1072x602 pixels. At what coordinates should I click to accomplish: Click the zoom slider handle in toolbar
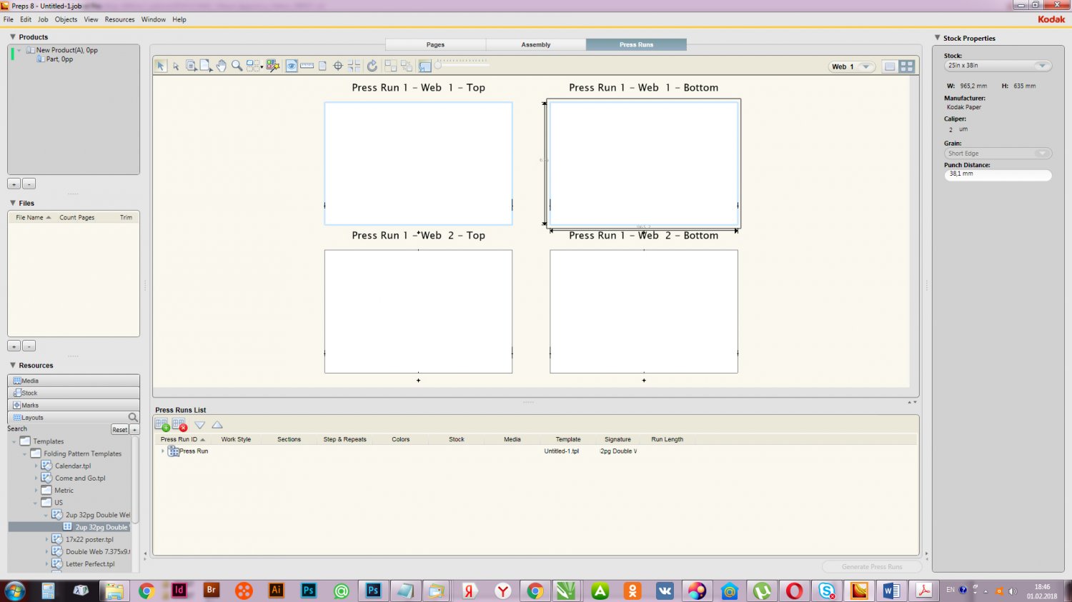[x=438, y=66]
